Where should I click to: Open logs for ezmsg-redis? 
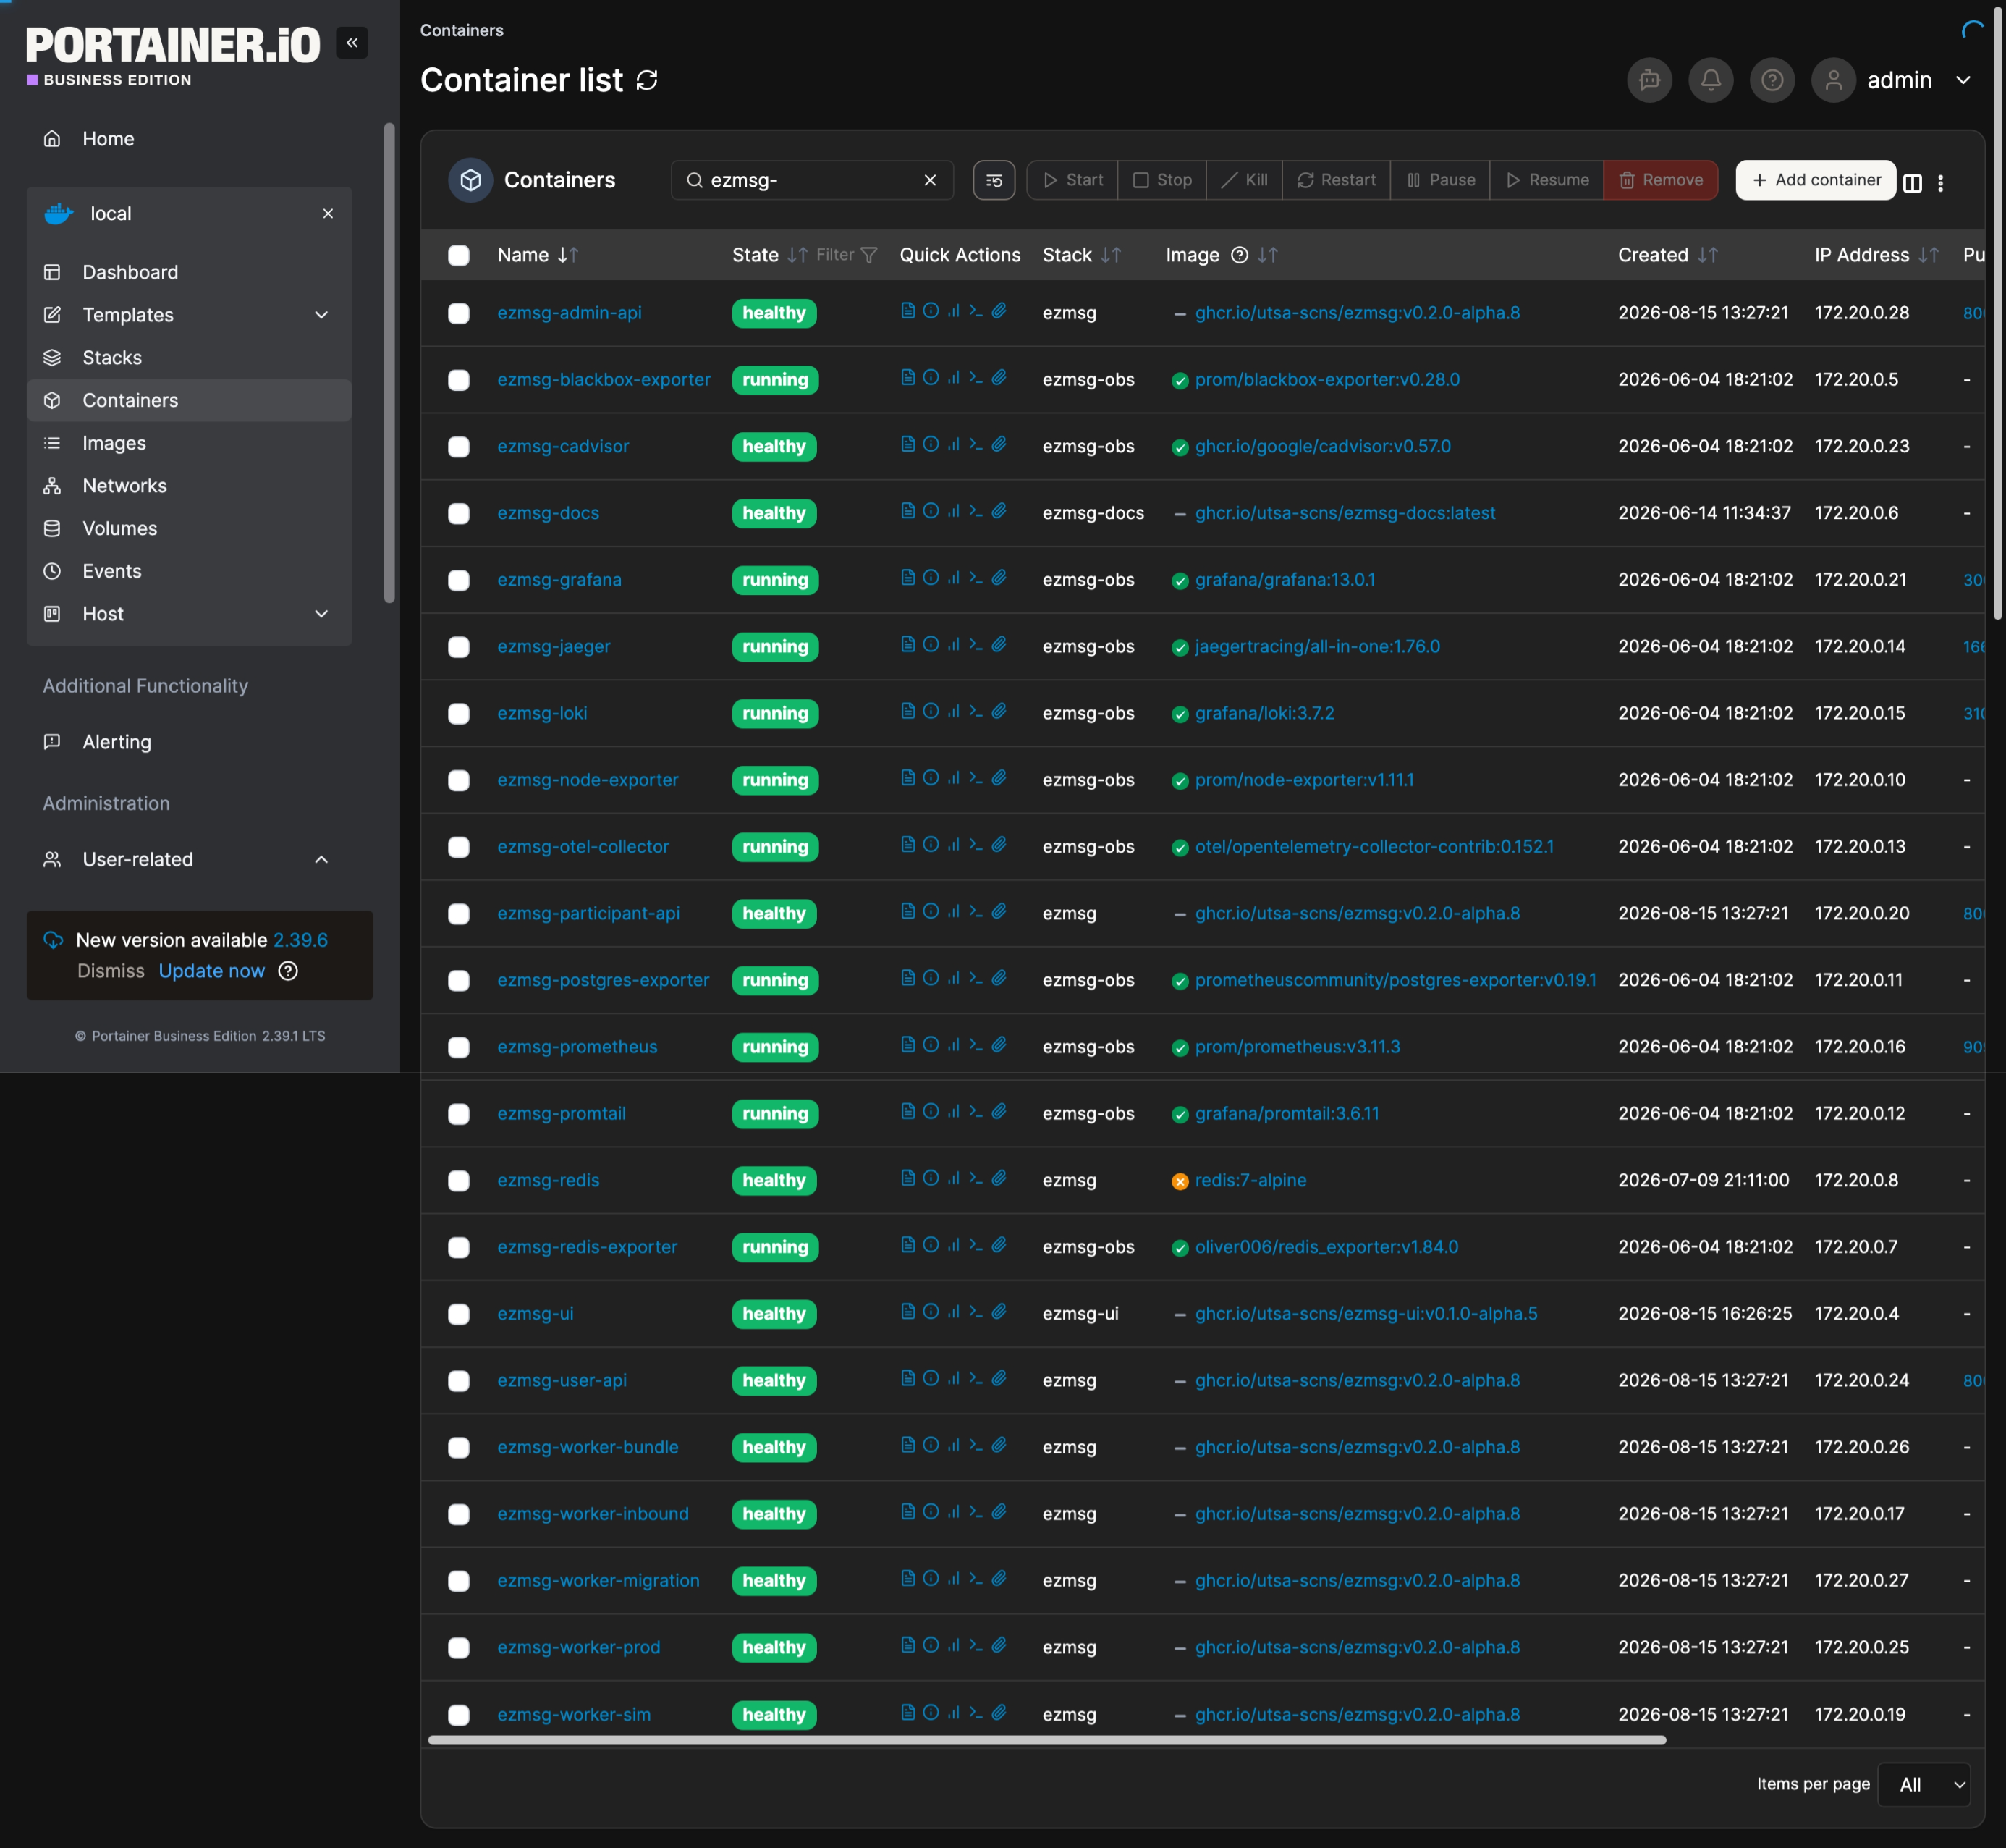coord(907,1178)
